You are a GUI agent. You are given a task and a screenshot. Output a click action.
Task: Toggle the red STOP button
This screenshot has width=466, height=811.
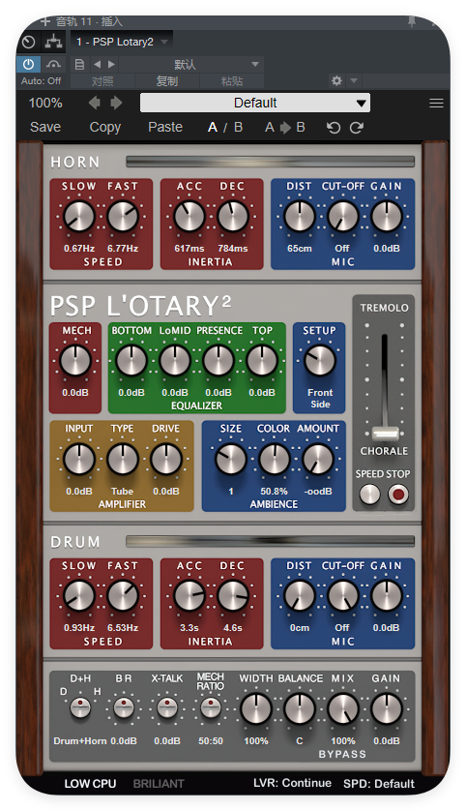pos(397,495)
